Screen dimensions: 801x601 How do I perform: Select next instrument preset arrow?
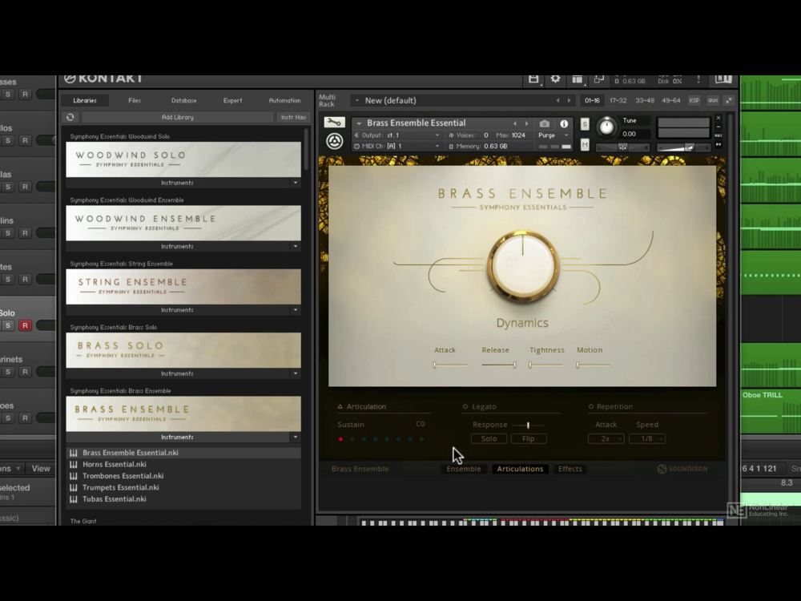pos(527,123)
